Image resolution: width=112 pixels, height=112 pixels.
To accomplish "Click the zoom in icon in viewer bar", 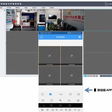I will point(66,110).
